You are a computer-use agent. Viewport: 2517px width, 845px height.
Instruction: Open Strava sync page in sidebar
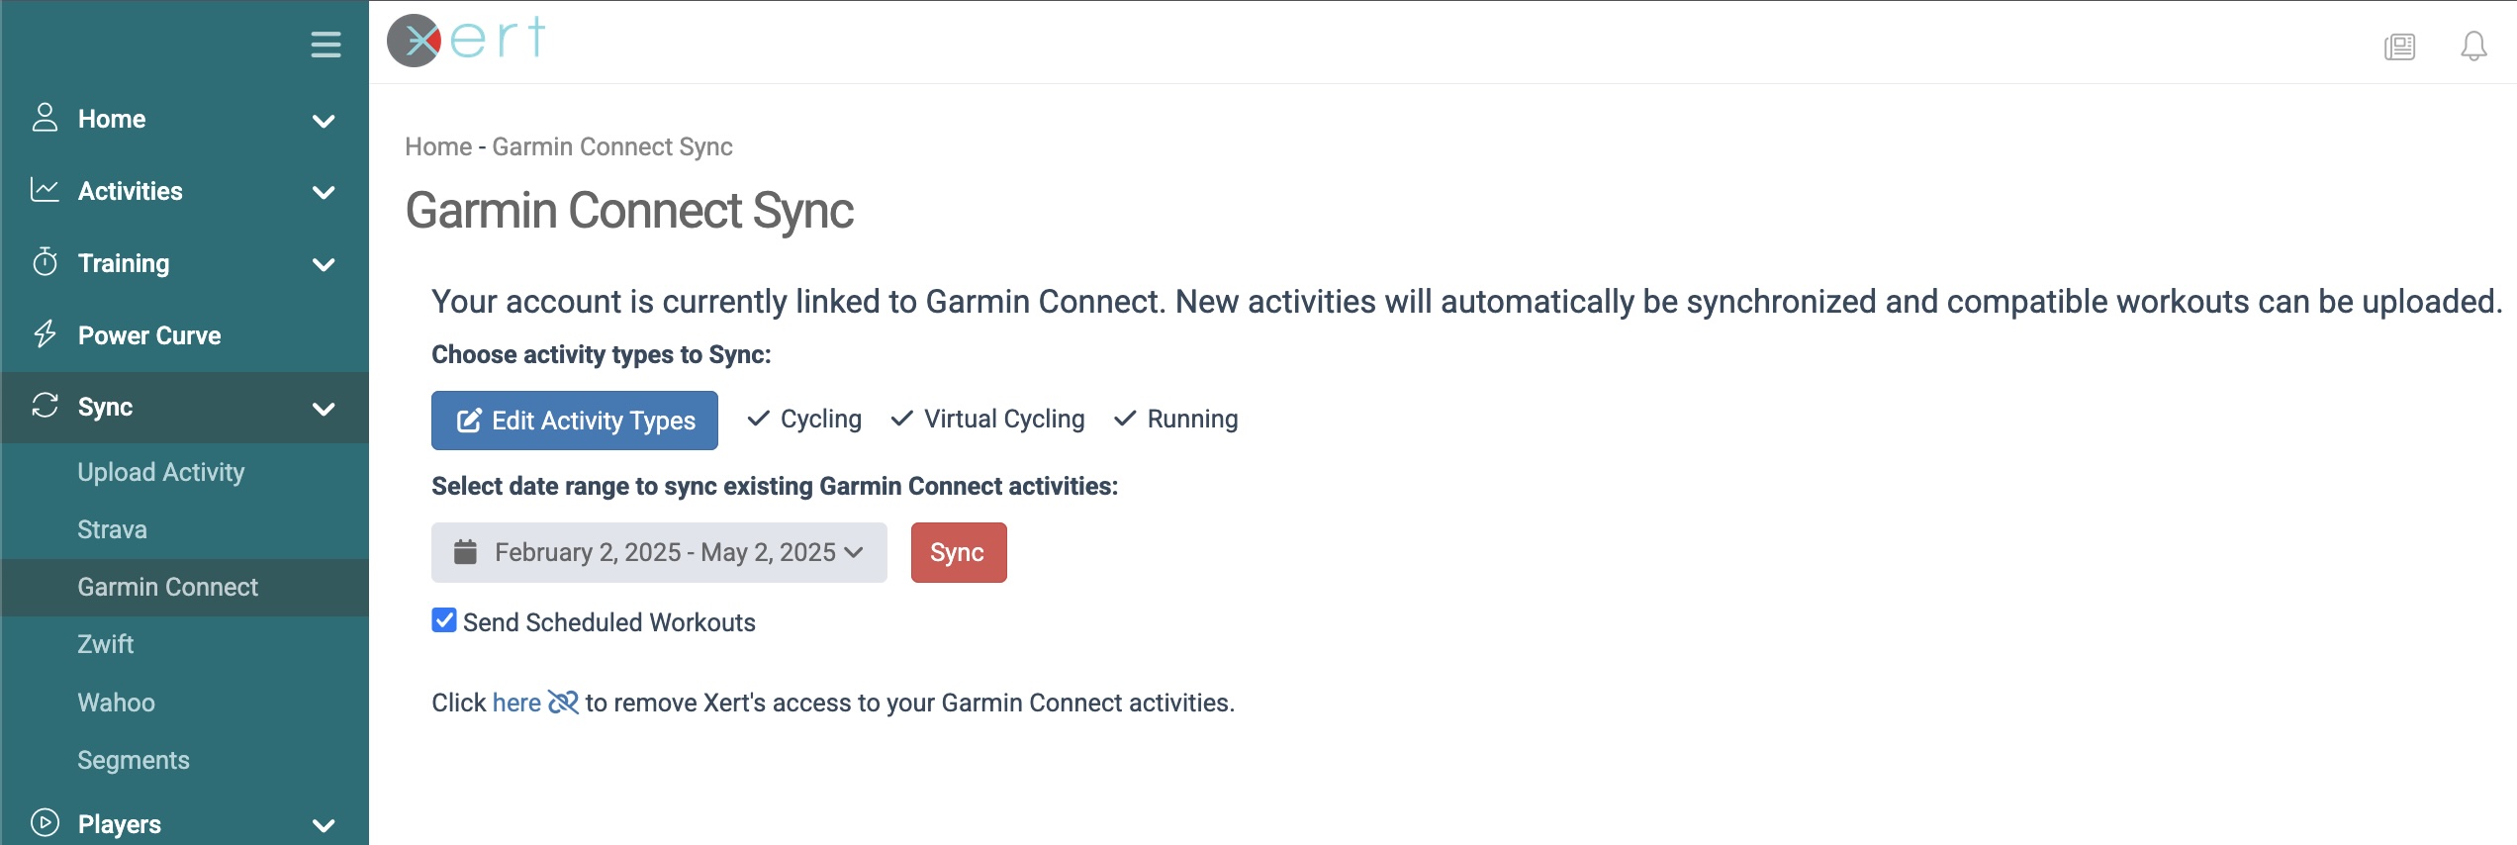coord(113,529)
